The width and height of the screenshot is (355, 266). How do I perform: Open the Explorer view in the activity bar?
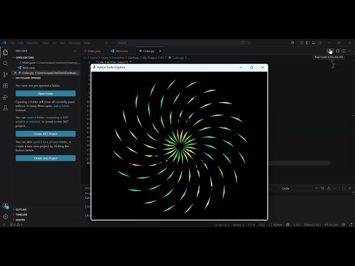(x=6, y=53)
